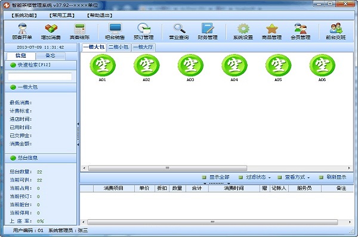
Task: Collapse the left panel splitter arrow
Action: click(78, 124)
